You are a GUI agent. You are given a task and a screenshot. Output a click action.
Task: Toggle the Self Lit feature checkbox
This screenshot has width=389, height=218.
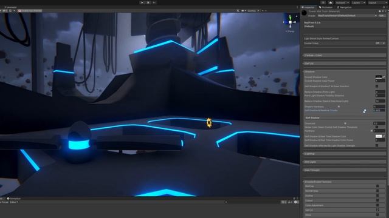click(377, 210)
